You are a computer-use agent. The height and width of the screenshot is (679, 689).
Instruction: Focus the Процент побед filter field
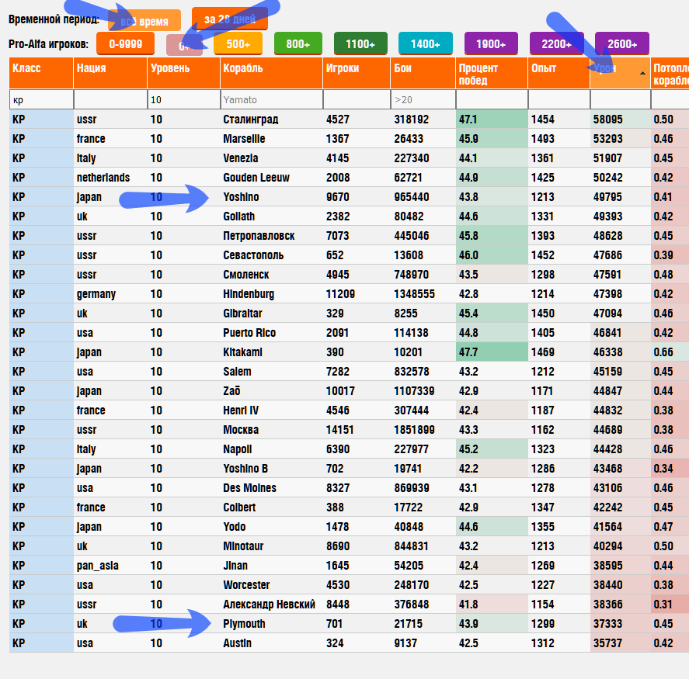pyautogui.click(x=492, y=99)
